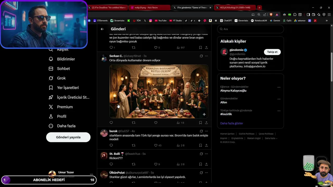Click Grok icon on burak's reply
The image size is (333, 187).
201,131
